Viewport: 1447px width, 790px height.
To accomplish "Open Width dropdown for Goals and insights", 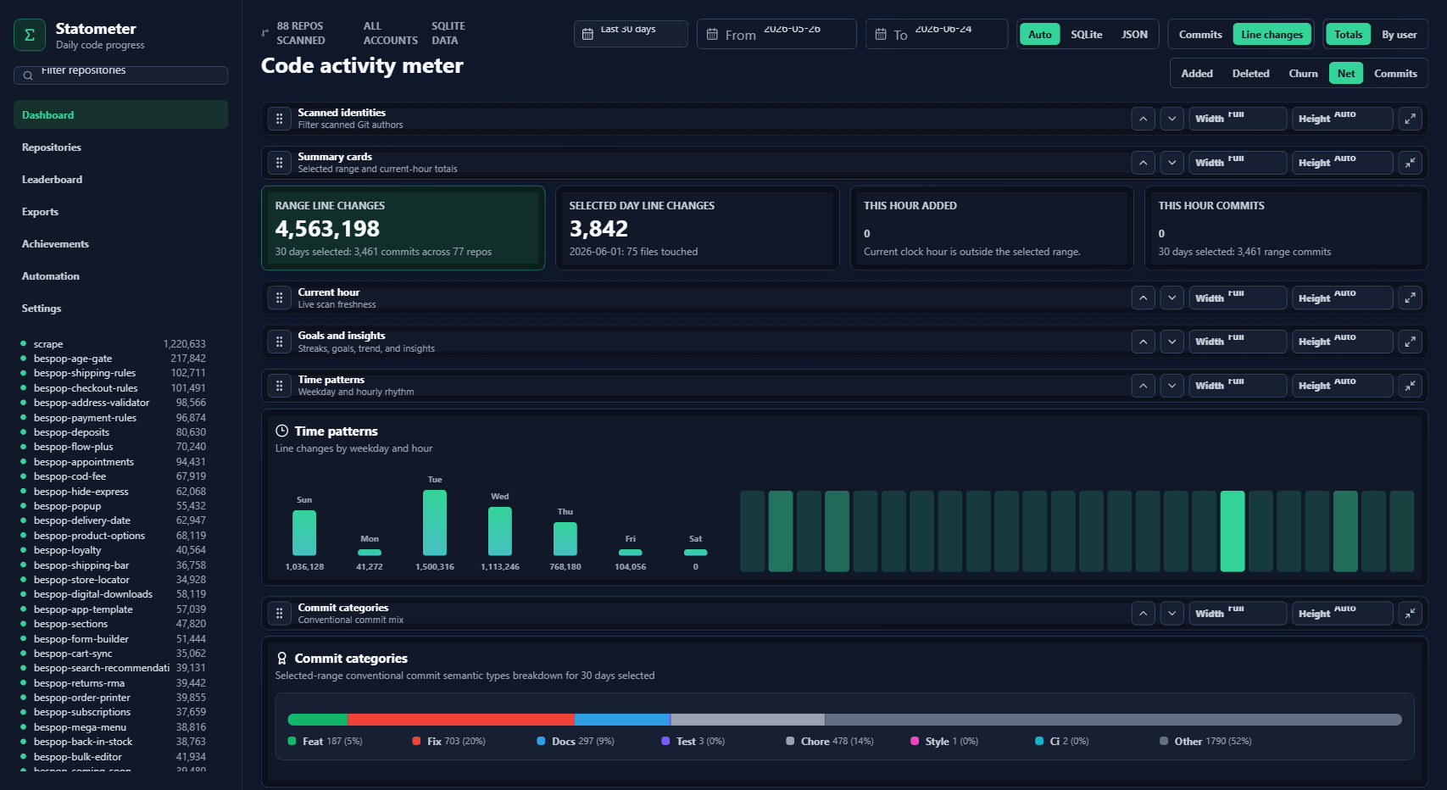I will click(1238, 342).
